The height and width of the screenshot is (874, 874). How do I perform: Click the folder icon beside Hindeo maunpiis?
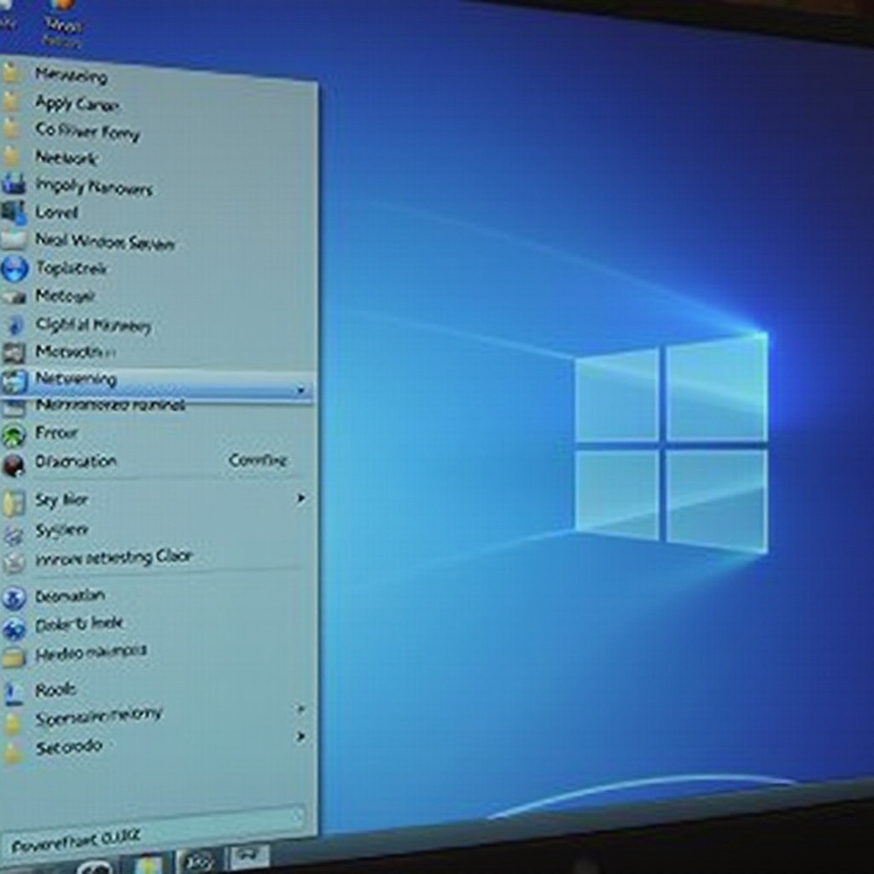tap(14, 657)
